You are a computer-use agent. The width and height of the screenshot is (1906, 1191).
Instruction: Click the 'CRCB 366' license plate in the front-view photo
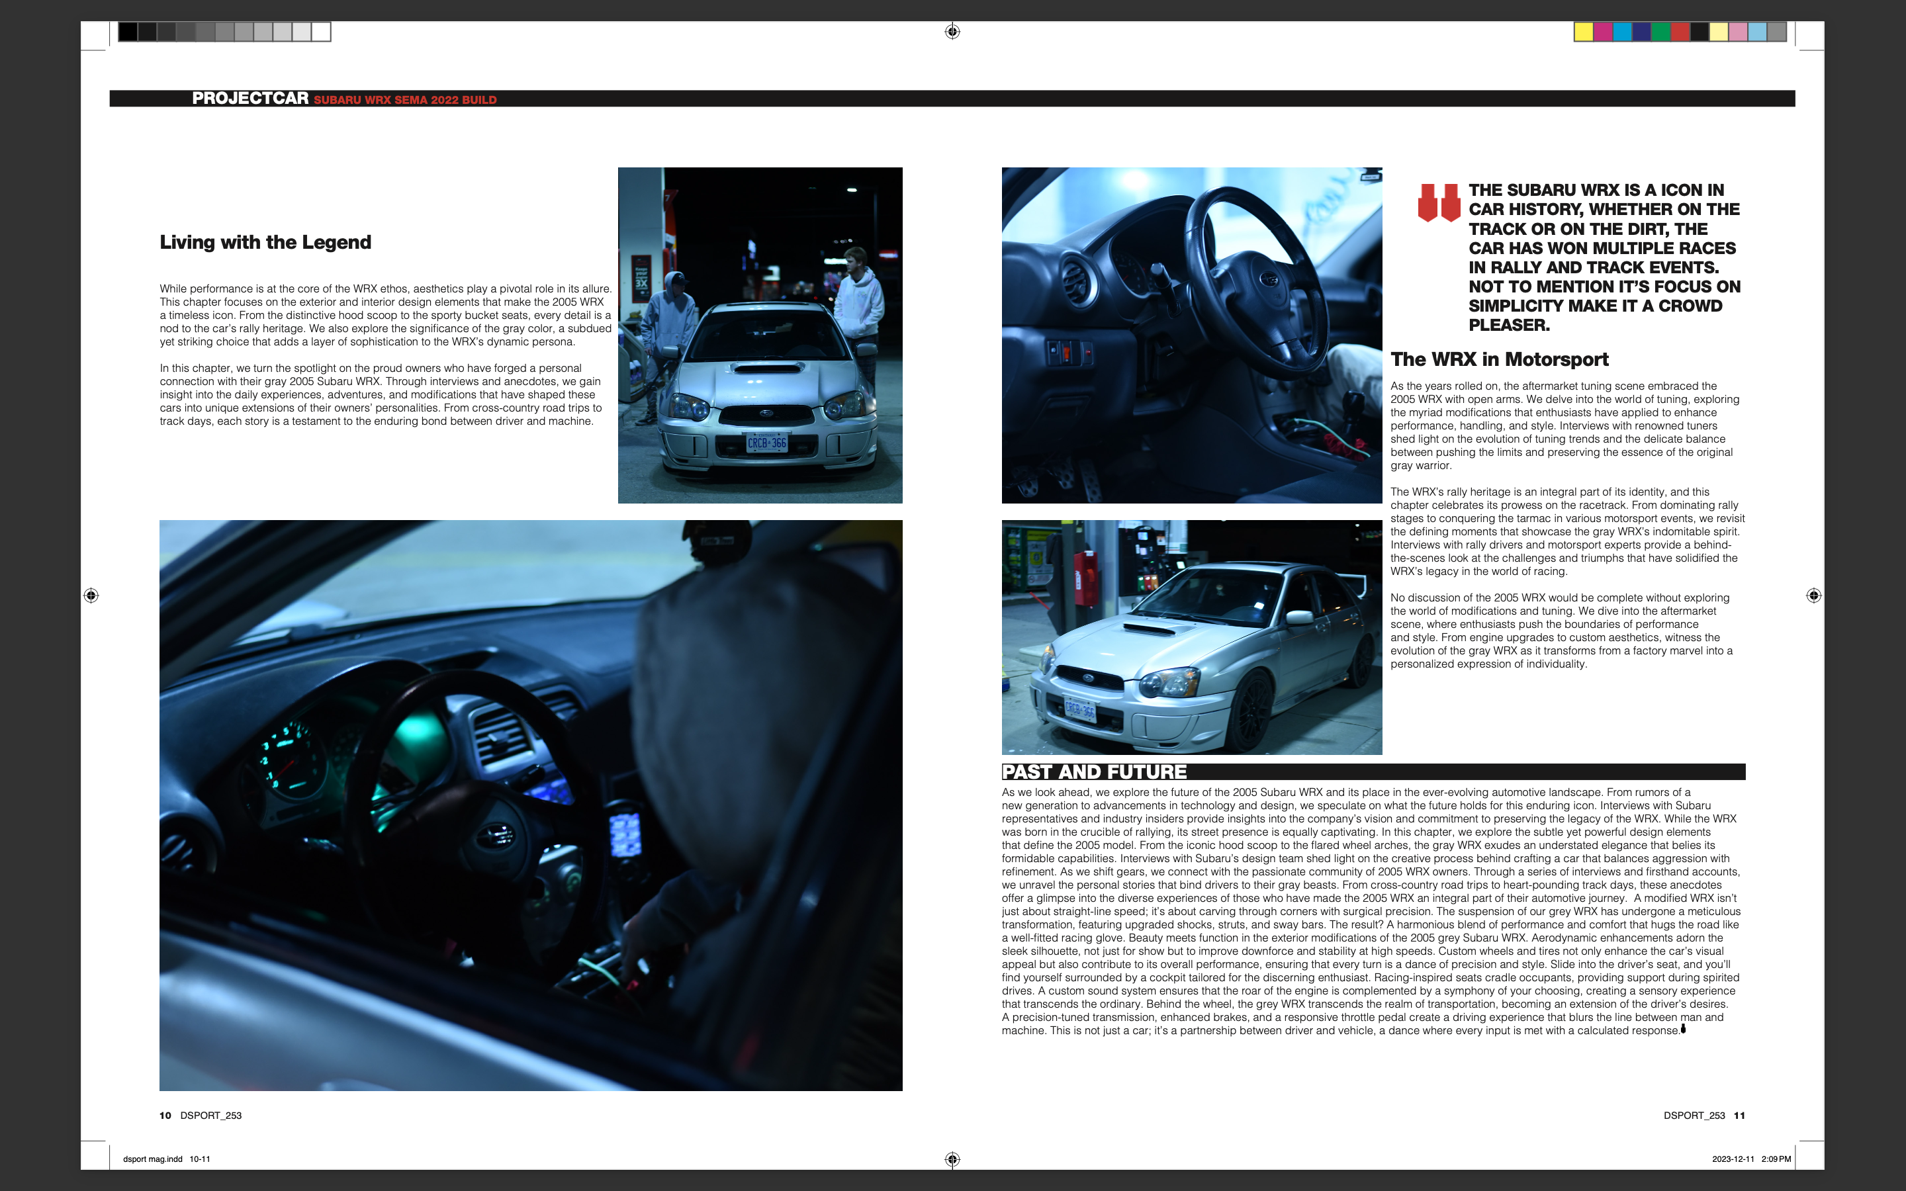[766, 443]
